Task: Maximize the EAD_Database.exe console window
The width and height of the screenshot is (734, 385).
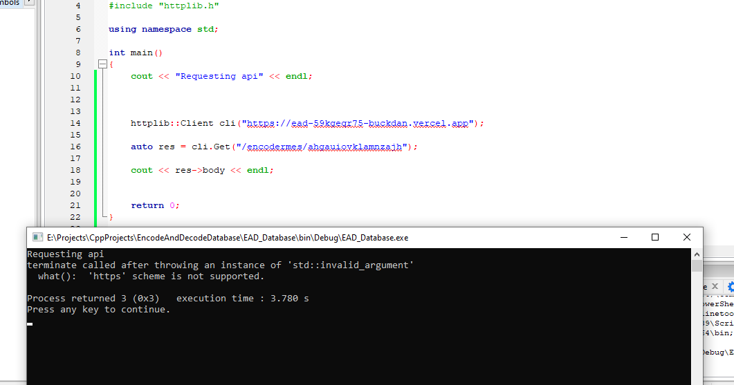Action: coord(655,237)
